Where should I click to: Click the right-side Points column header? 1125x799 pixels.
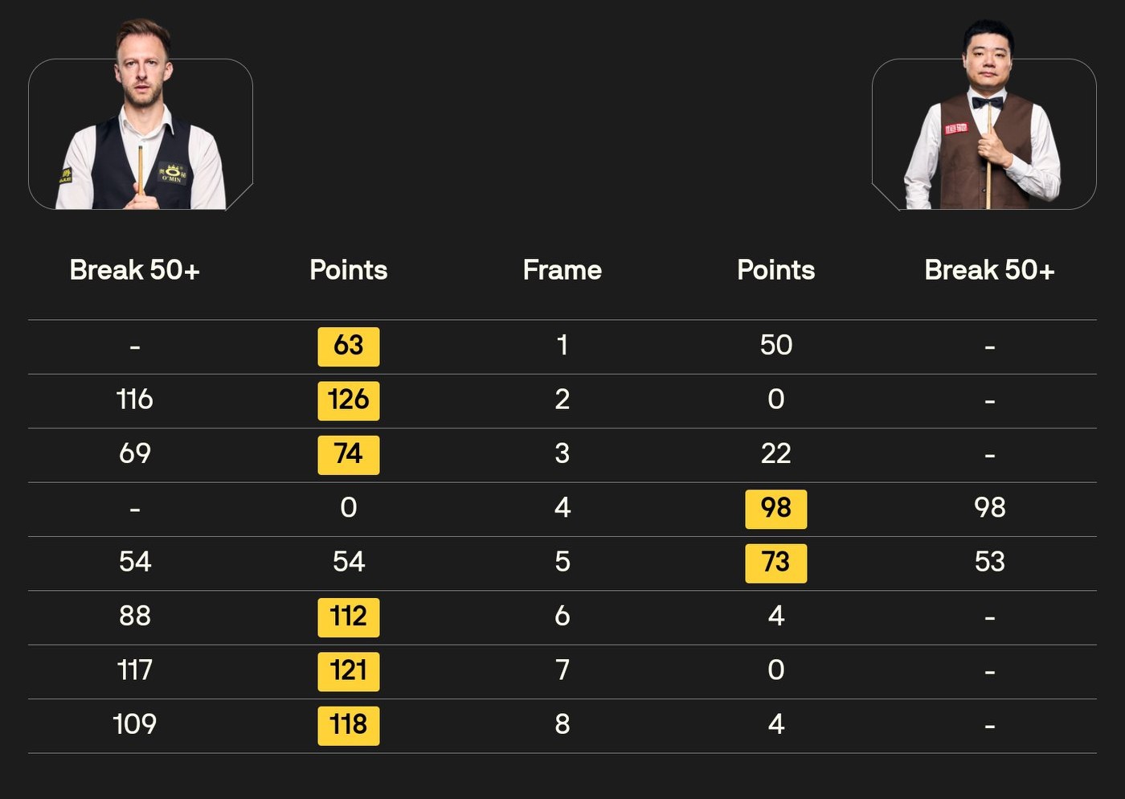775,270
